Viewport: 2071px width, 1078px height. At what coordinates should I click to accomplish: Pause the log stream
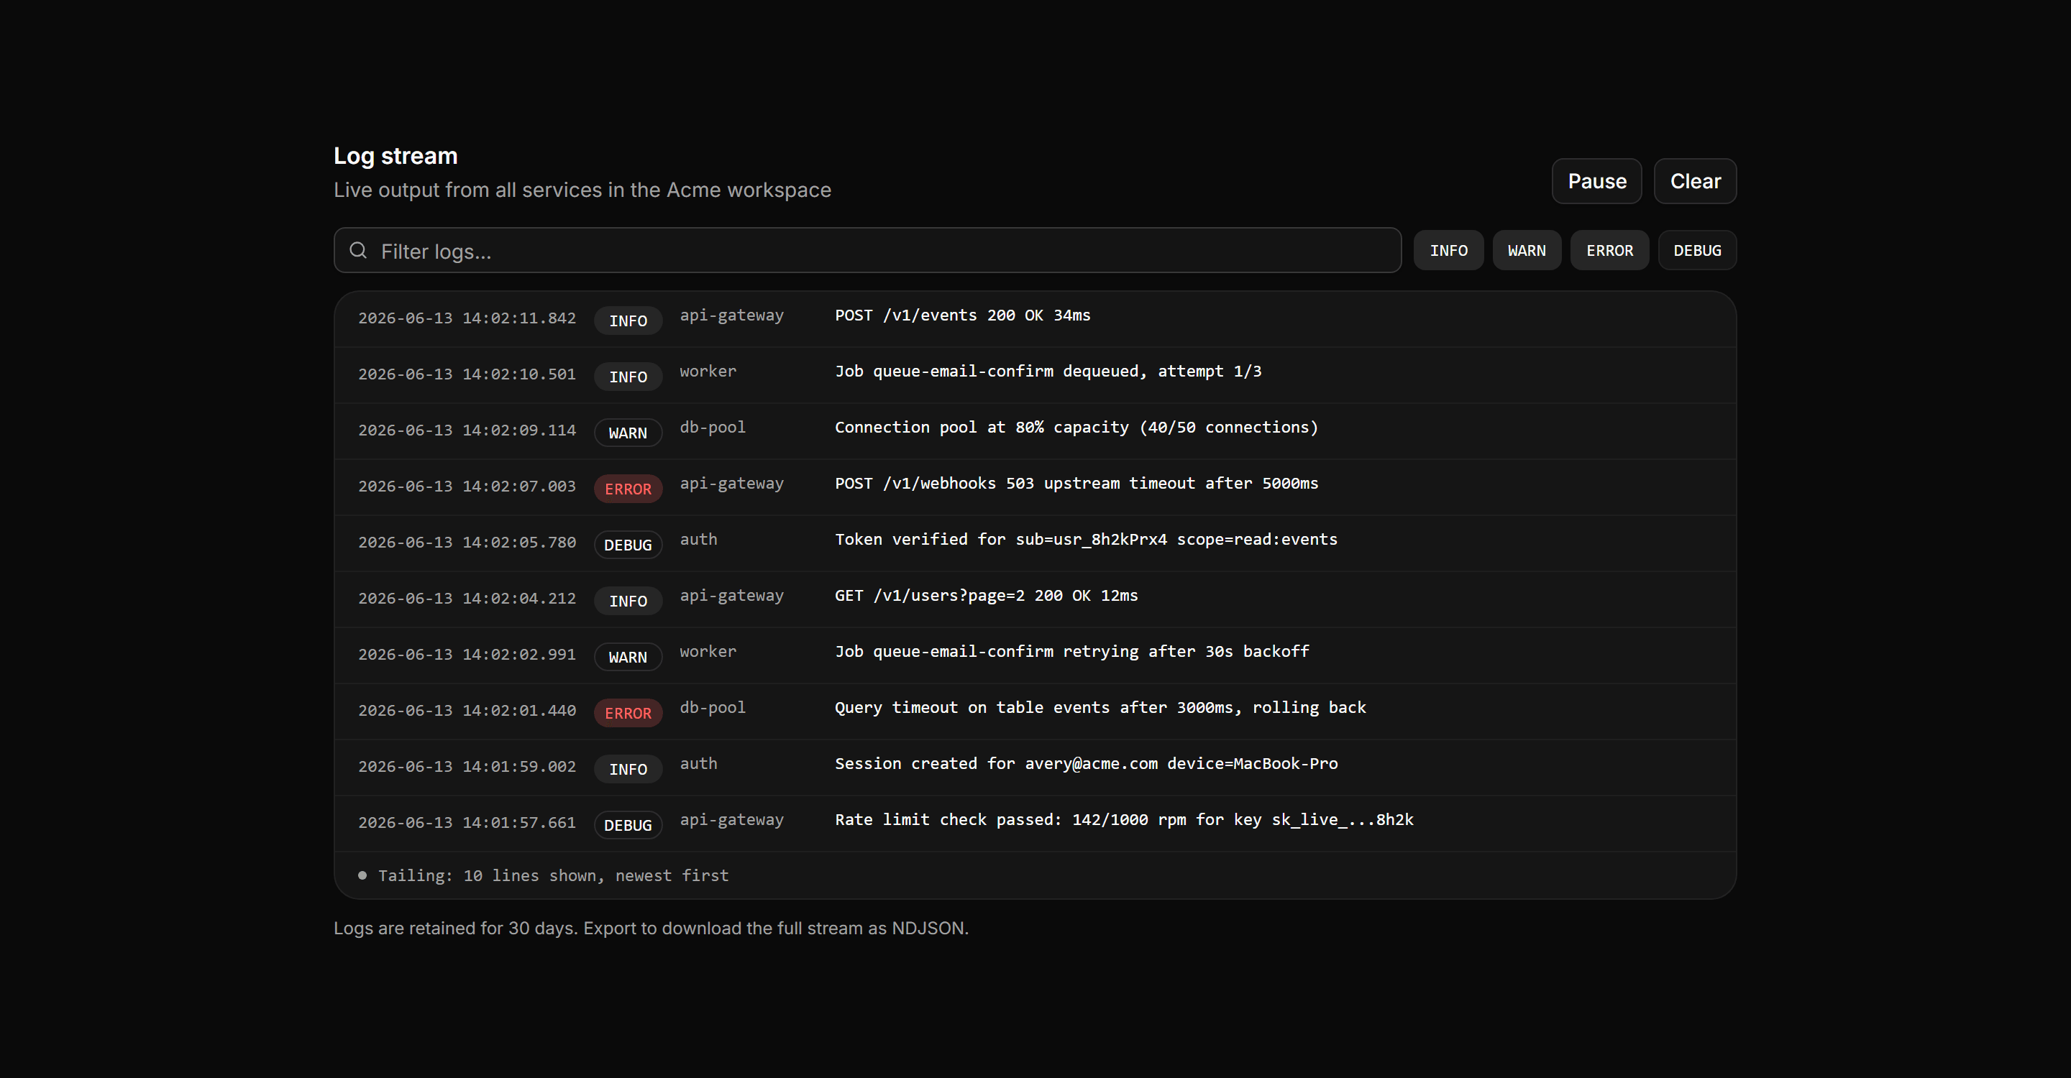click(1596, 182)
